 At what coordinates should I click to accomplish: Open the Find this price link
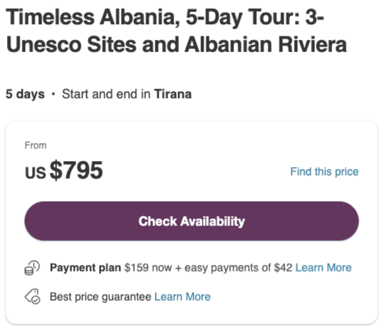(324, 172)
